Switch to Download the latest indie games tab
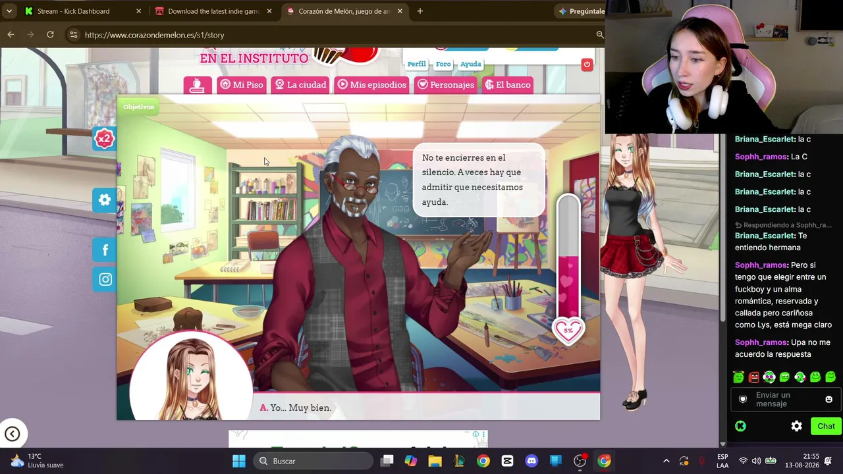 pos(214,11)
